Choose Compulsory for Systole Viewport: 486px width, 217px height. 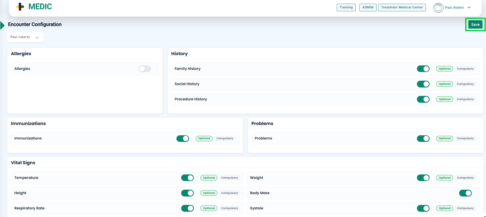pyautogui.click(x=465, y=208)
